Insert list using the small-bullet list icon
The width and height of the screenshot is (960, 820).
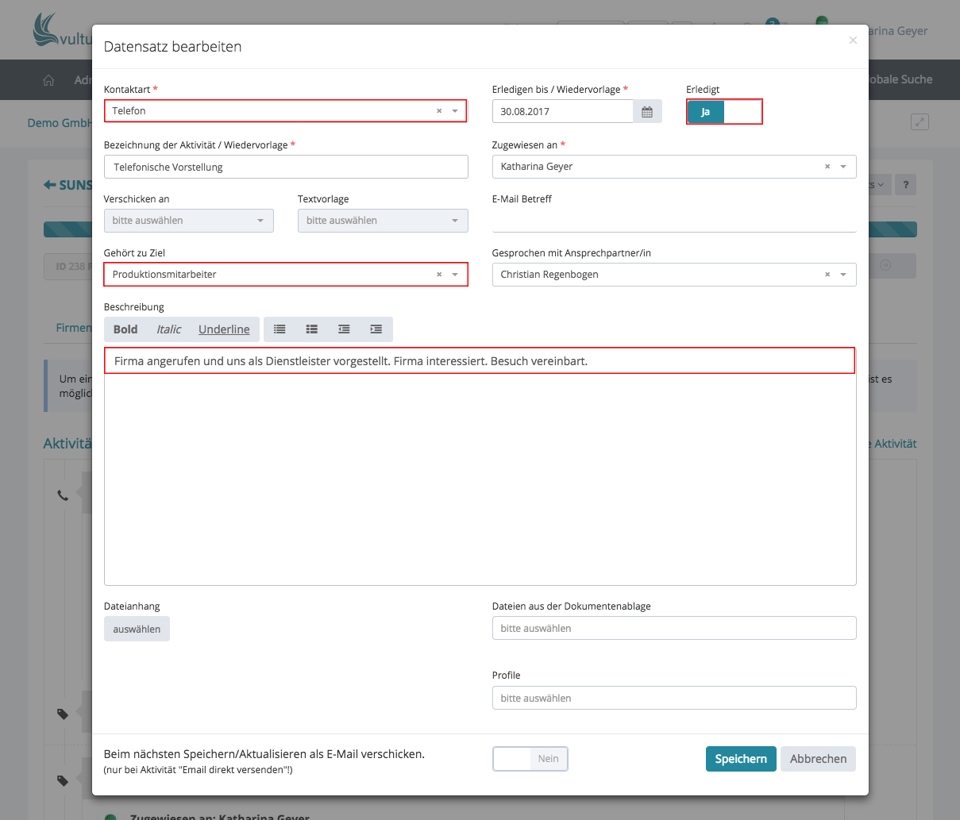(x=280, y=329)
